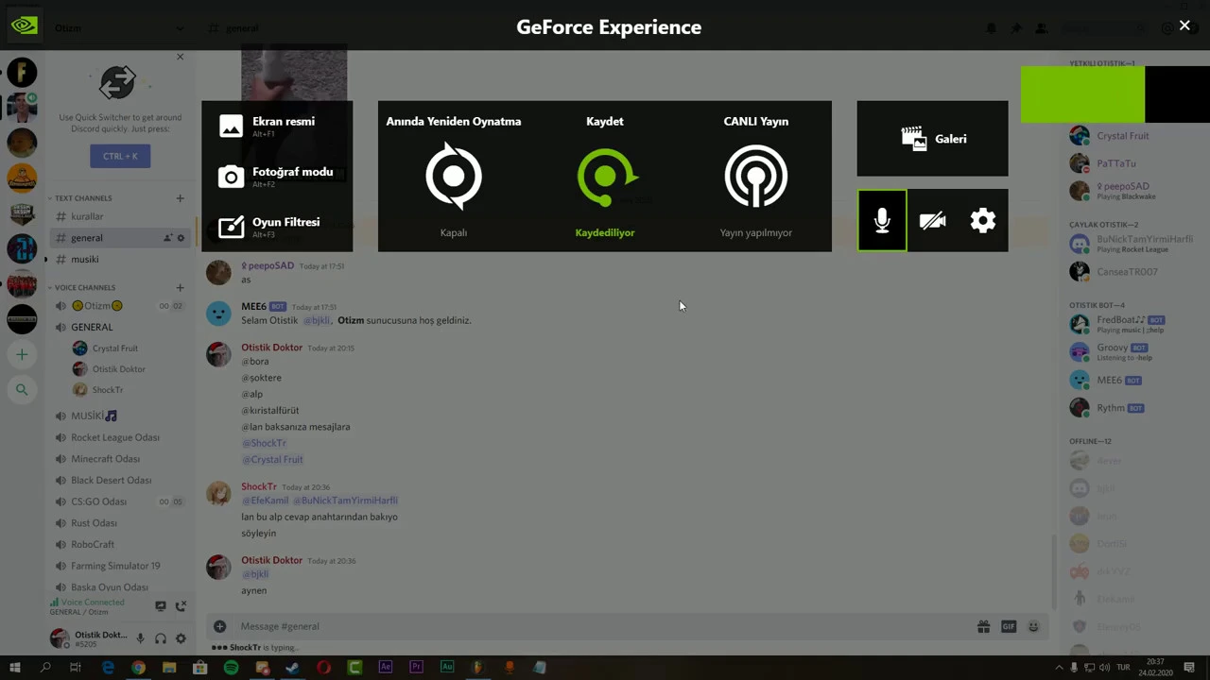
Task: Close the GeForce Experience overlay
Action: (1184, 25)
